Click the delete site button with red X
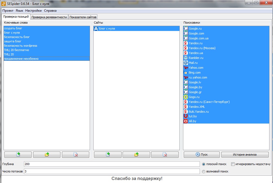The height and width of the screenshot is (183, 273). tap(165, 154)
